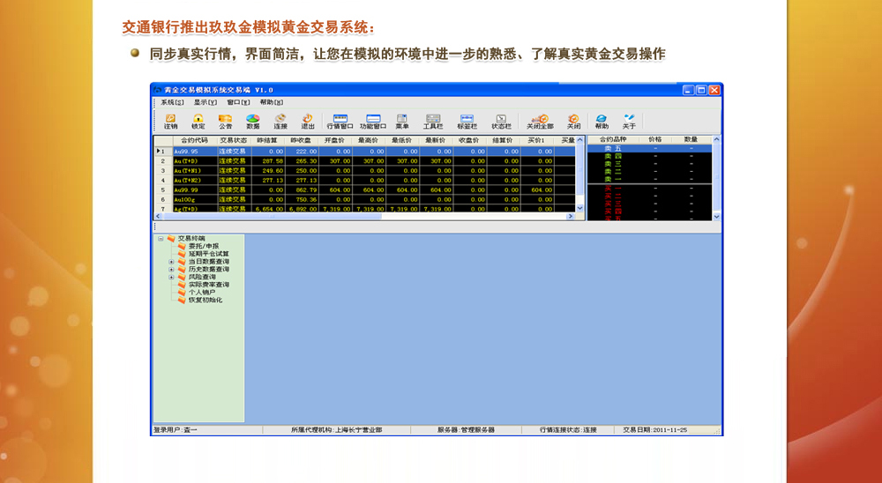Click the 连接 connect icon
The image size is (882, 483).
[x=280, y=121]
